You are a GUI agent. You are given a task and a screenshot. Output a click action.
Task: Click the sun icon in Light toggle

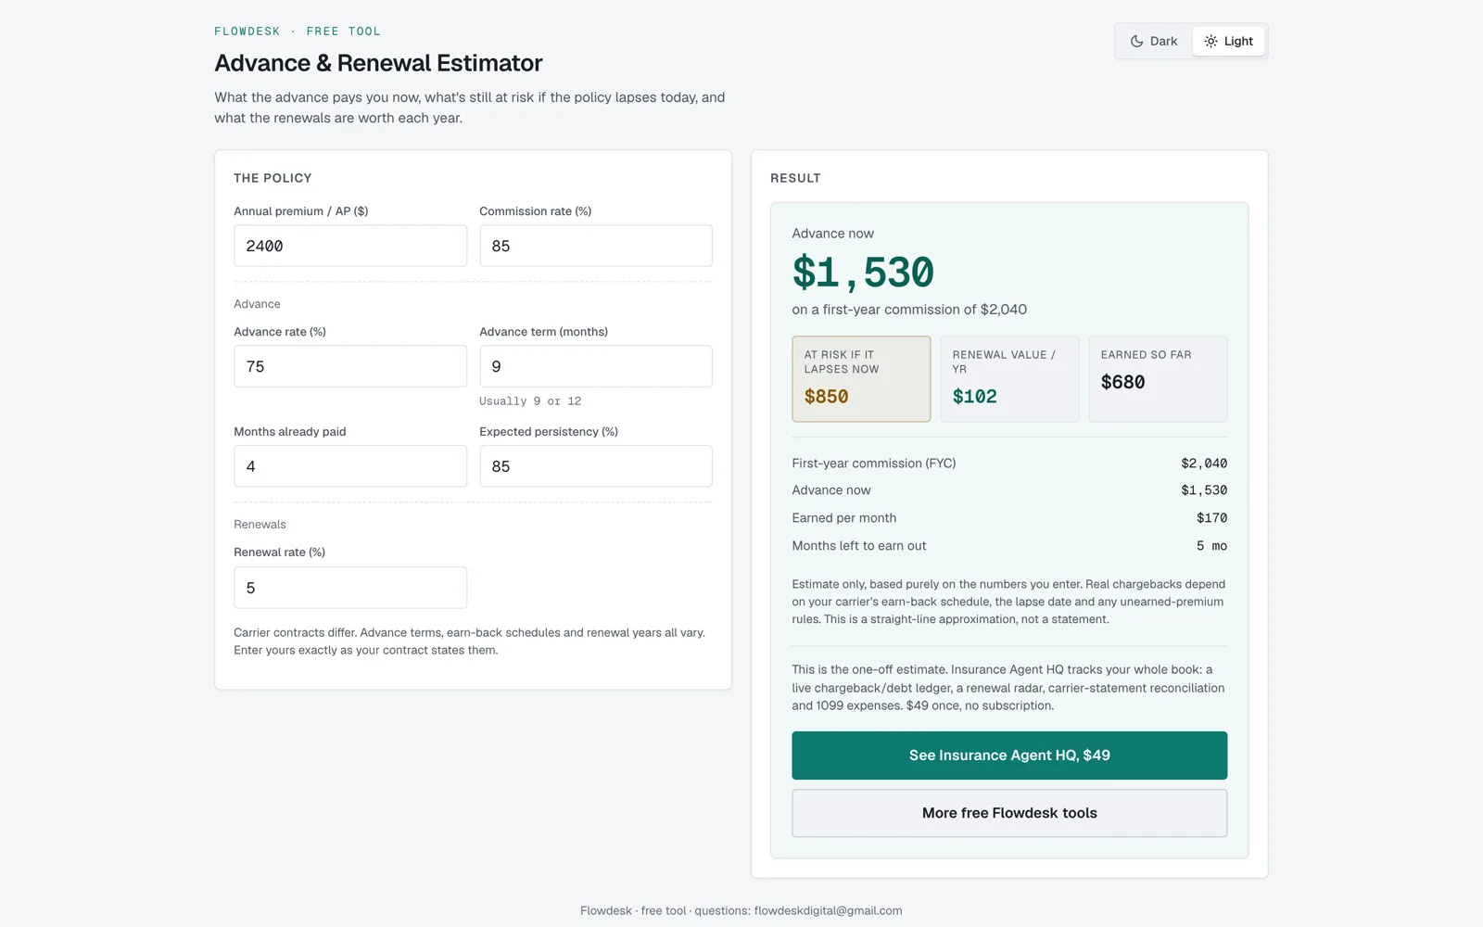click(1210, 41)
